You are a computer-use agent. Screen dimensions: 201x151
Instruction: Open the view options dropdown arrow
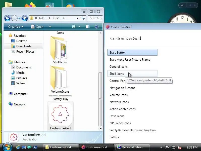pyautogui.click(x=79, y=27)
